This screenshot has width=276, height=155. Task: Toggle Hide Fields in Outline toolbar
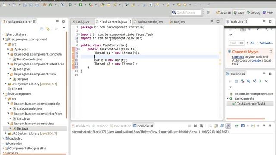coord(248,81)
